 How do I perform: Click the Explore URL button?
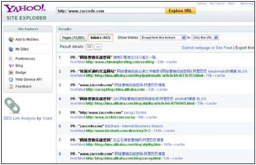[180, 11]
